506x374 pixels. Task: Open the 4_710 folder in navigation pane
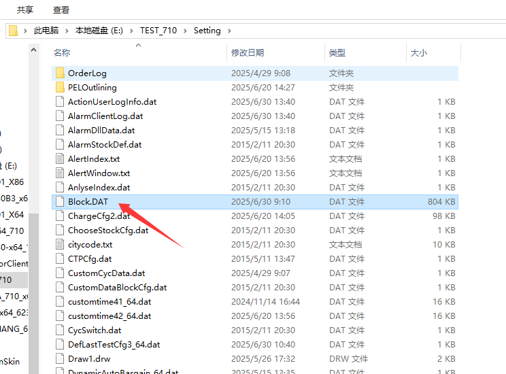[x=12, y=231]
